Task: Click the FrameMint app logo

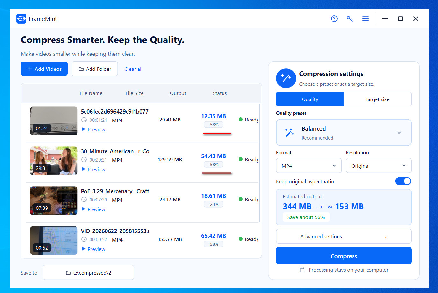Action: point(21,19)
